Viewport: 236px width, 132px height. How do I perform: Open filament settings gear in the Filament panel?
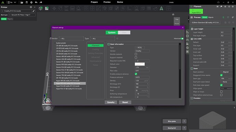click(233, 6)
